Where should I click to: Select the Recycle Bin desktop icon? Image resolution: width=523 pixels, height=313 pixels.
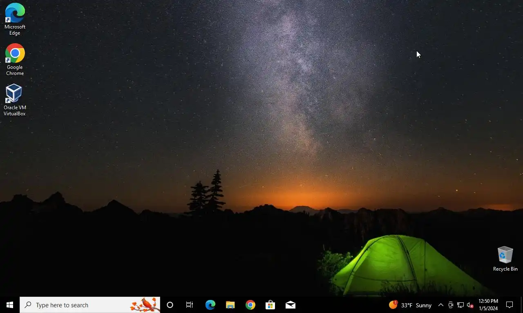505,259
